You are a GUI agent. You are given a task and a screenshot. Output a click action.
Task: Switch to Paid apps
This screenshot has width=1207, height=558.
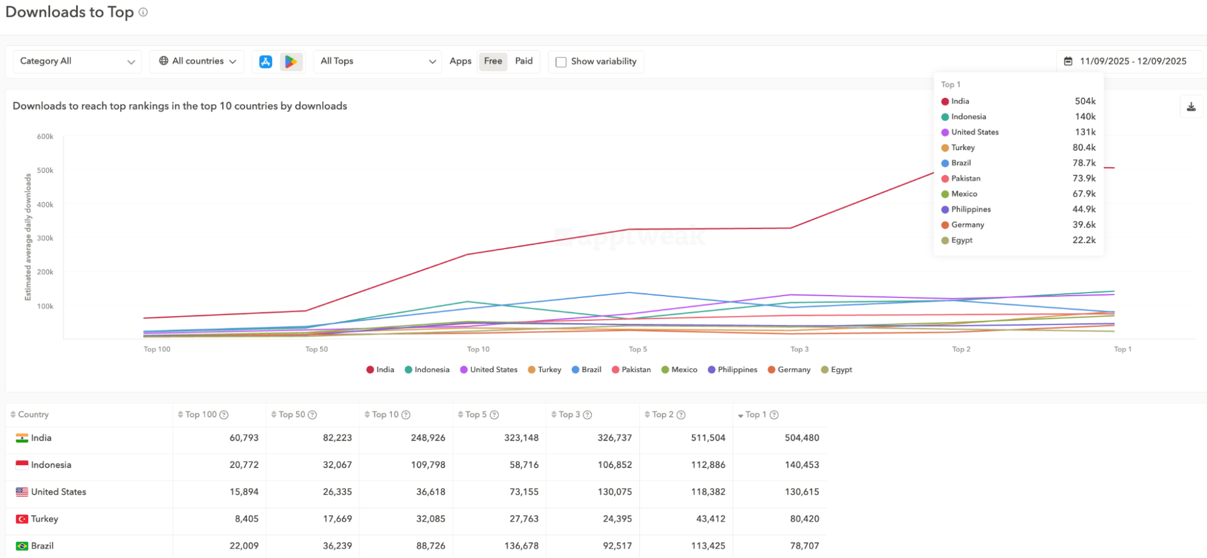(523, 62)
